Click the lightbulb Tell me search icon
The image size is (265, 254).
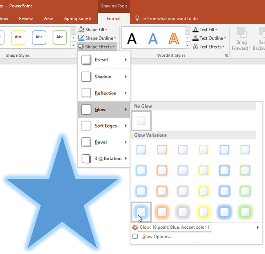[x=137, y=18]
